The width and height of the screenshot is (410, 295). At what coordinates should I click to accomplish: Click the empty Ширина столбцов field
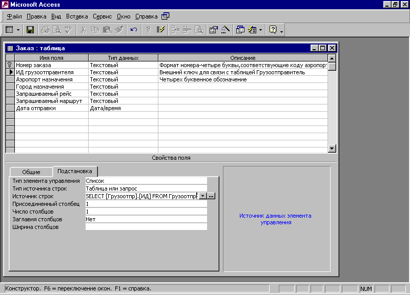coord(146,227)
